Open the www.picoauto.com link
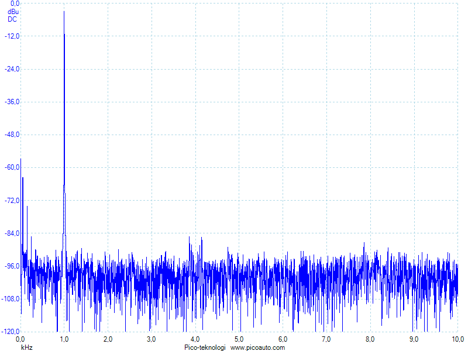 pos(257,347)
